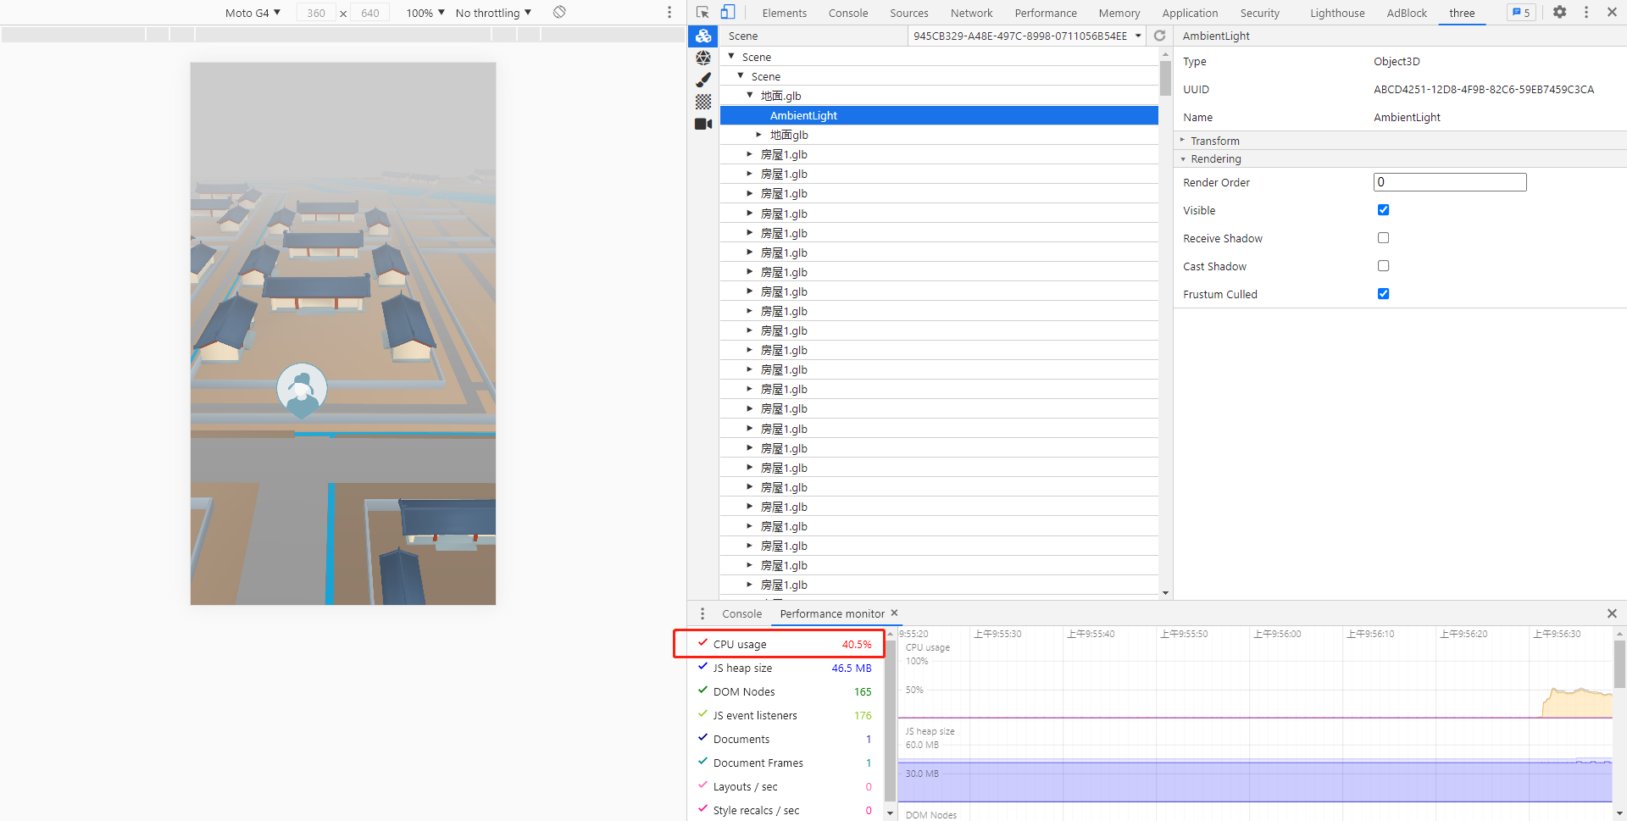Disable the Visible checkbox for AmbientLight
Screen dimensions: 1627x821
1383,209
